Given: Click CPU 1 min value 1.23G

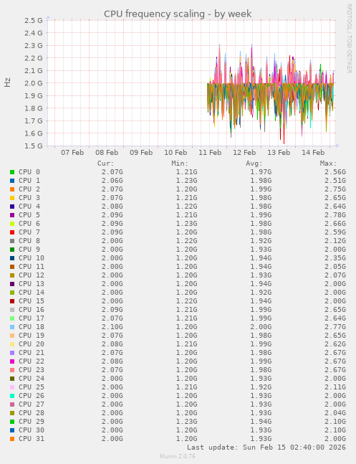Looking at the screenshot, I should tap(186, 181).
